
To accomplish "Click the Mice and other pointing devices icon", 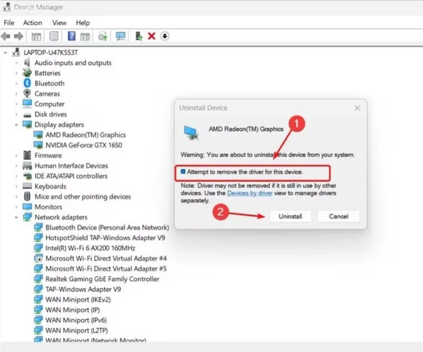I will pyautogui.click(x=27, y=196).
